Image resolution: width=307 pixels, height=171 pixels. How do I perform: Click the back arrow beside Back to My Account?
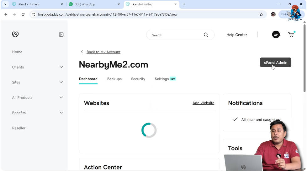click(x=82, y=52)
